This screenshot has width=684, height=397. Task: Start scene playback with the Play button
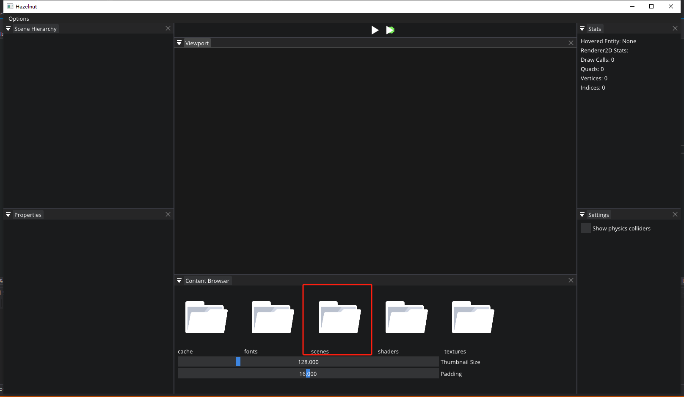point(375,30)
